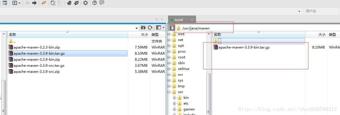Sort local files by 名称 column
Screen dimensions: 340x115
(68, 35)
